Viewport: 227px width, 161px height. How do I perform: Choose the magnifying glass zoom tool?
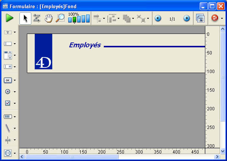tap(60, 18)
